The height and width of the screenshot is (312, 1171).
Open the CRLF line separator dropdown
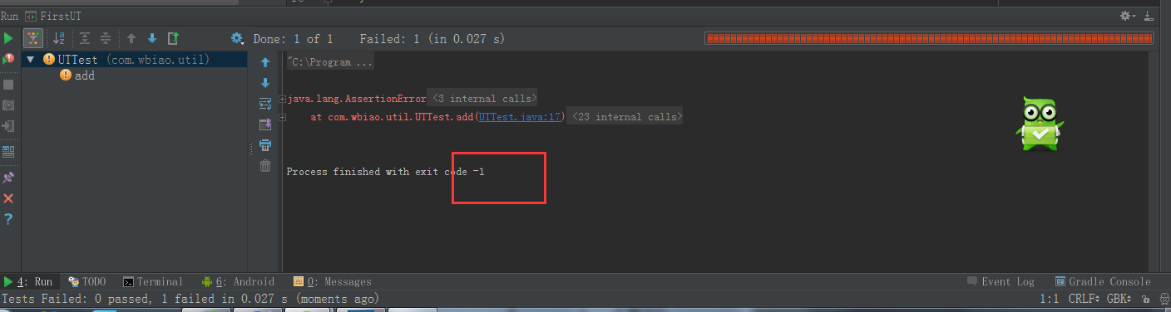[1084, 298]
